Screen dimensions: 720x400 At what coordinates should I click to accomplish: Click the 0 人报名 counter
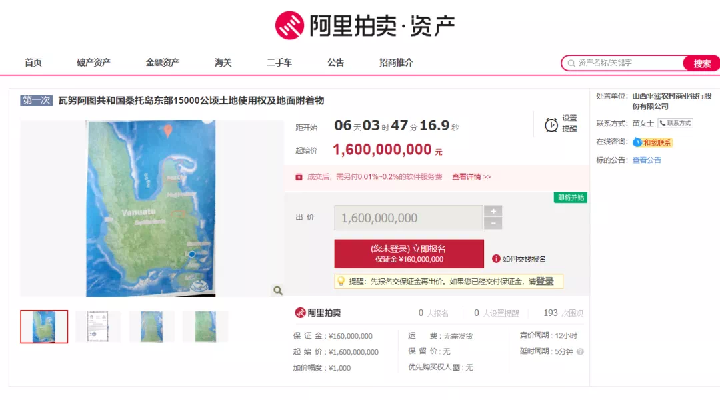433,313
